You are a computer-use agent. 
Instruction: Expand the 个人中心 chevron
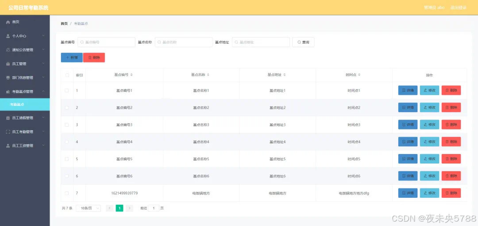point(43,36)
